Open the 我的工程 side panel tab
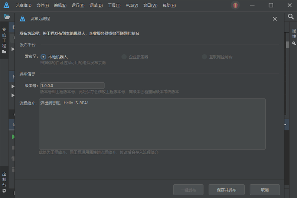This screenshot has height=198, width=297. [4, 40]
